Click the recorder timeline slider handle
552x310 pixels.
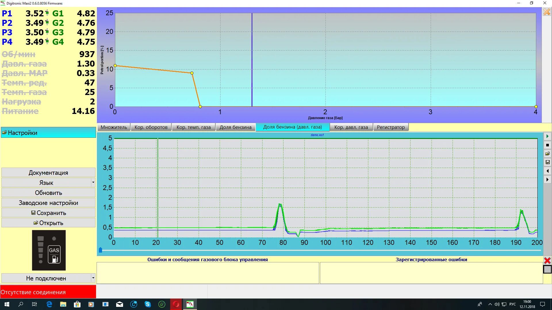click(x=100, y=250)
